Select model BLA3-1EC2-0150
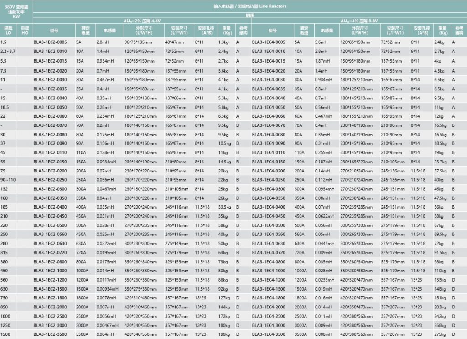Image resolution: width=467 pixels, height=339 pixels. 50,162
